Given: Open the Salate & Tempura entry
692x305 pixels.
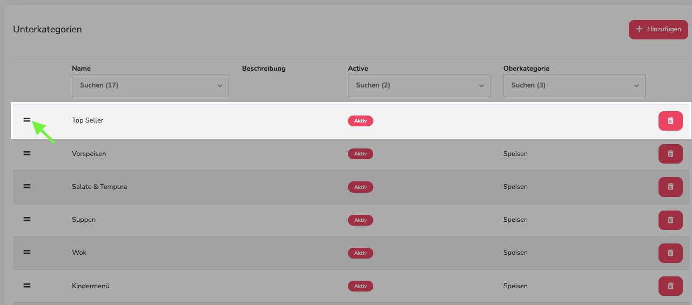Looking at the screenshot, I should coord(99,187).
